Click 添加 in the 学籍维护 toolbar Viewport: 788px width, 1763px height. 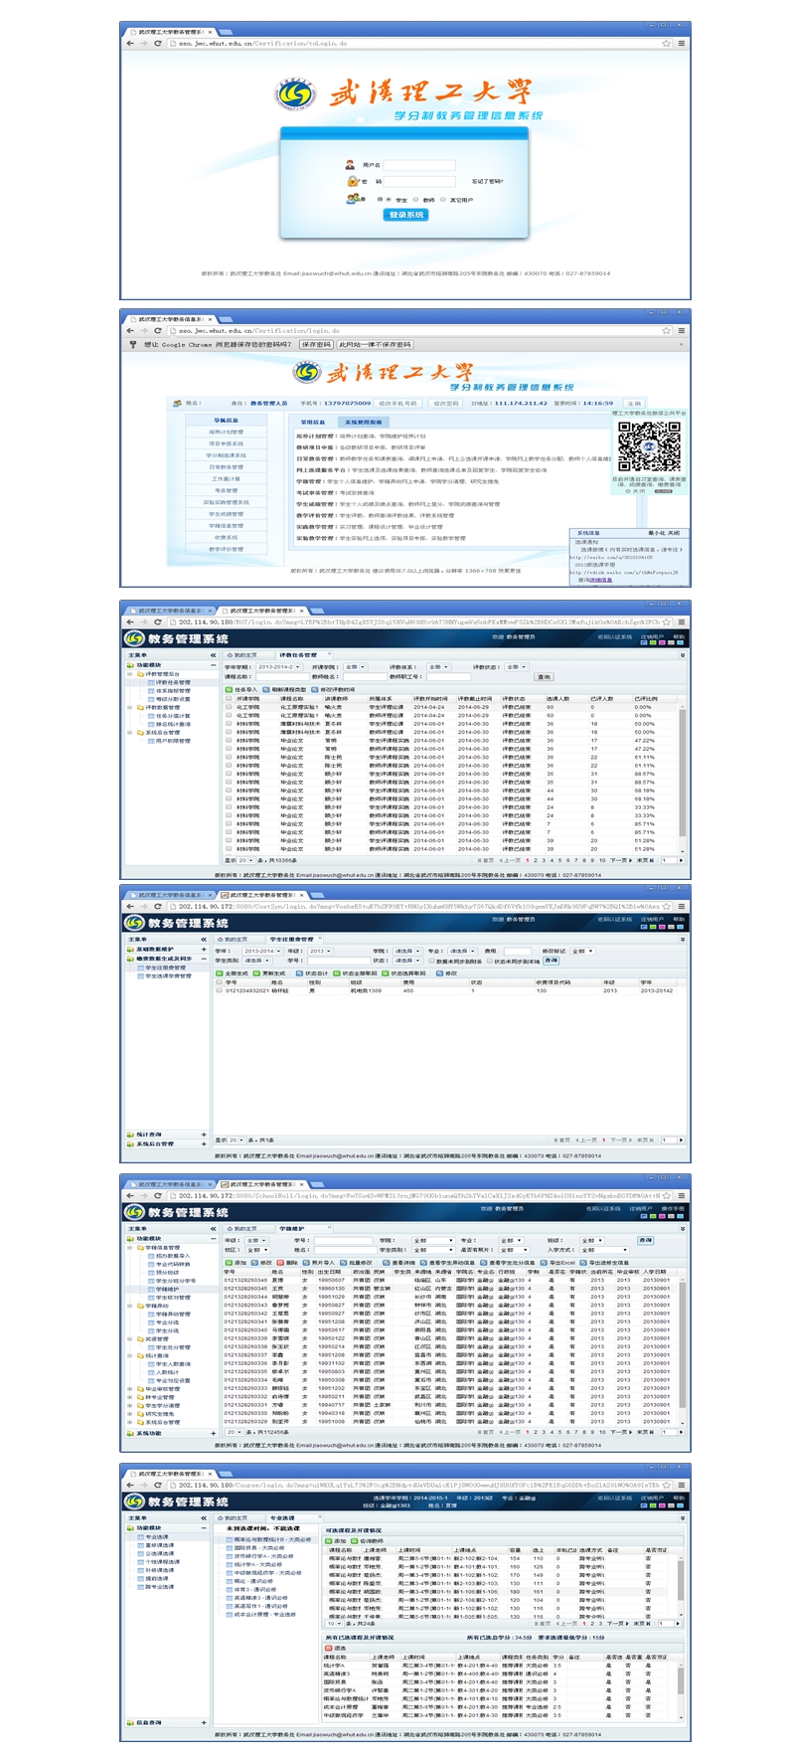[236, 1262]
